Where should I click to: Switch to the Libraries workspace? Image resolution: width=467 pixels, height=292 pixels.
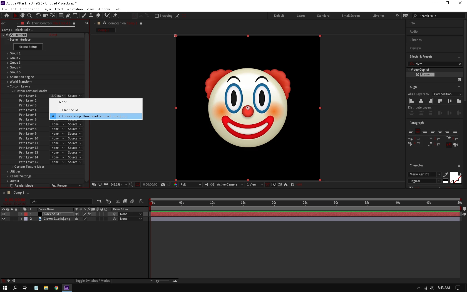378,16
